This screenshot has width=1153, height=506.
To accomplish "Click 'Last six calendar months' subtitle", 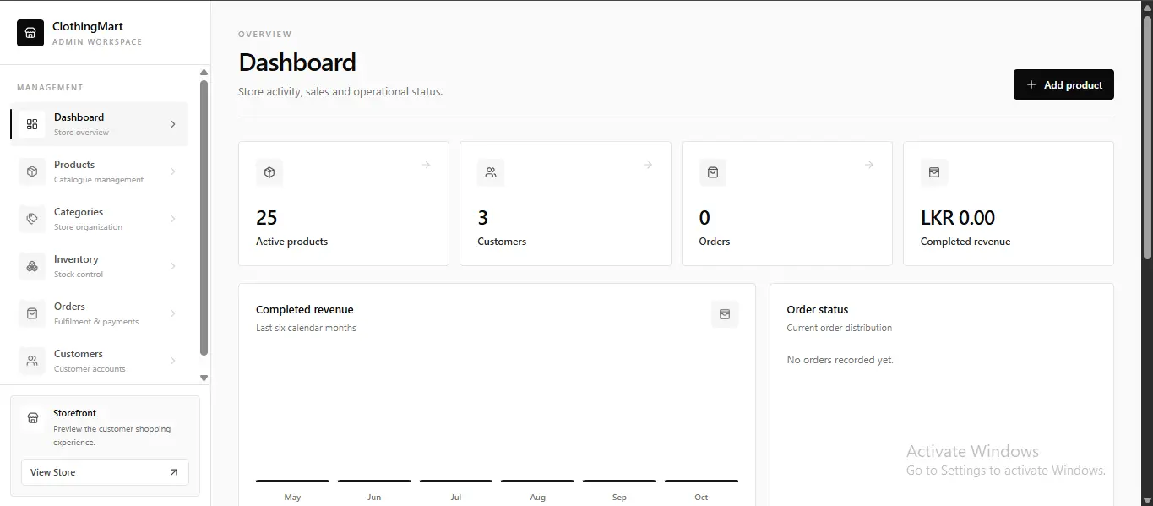I will pos(306,328).
